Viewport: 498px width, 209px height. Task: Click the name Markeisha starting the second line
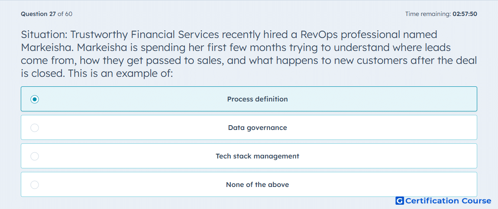pyautogui.click(x=47, y=47)
